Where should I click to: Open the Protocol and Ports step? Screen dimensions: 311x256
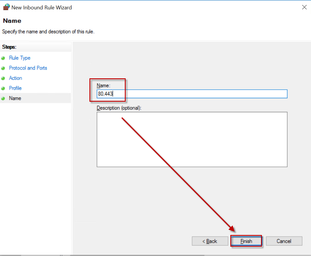28,68
